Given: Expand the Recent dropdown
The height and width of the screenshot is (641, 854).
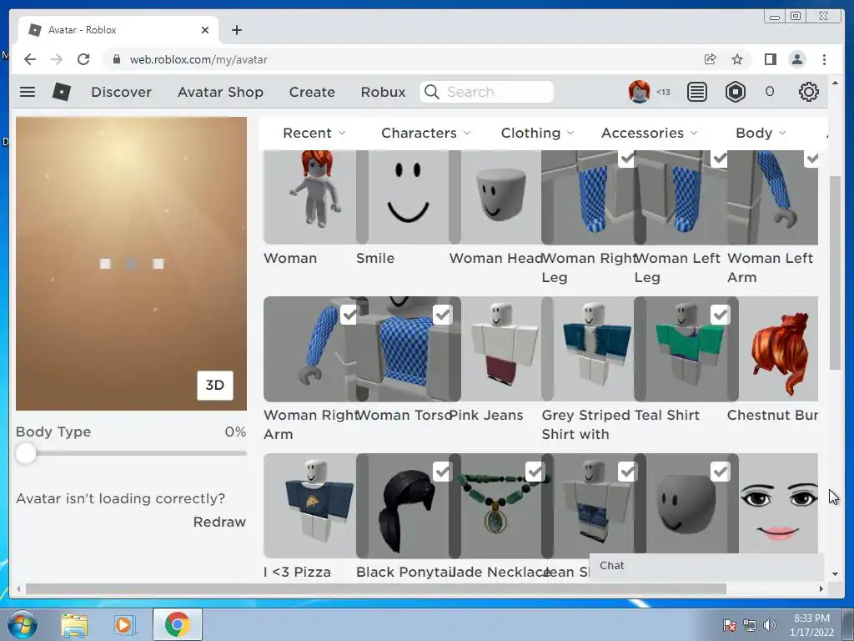Looking at the screenshot, I should [x=314, y=133].
